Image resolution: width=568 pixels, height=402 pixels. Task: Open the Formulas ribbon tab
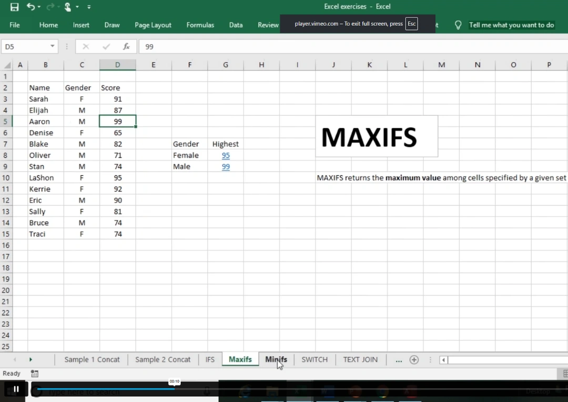point(200,25)
